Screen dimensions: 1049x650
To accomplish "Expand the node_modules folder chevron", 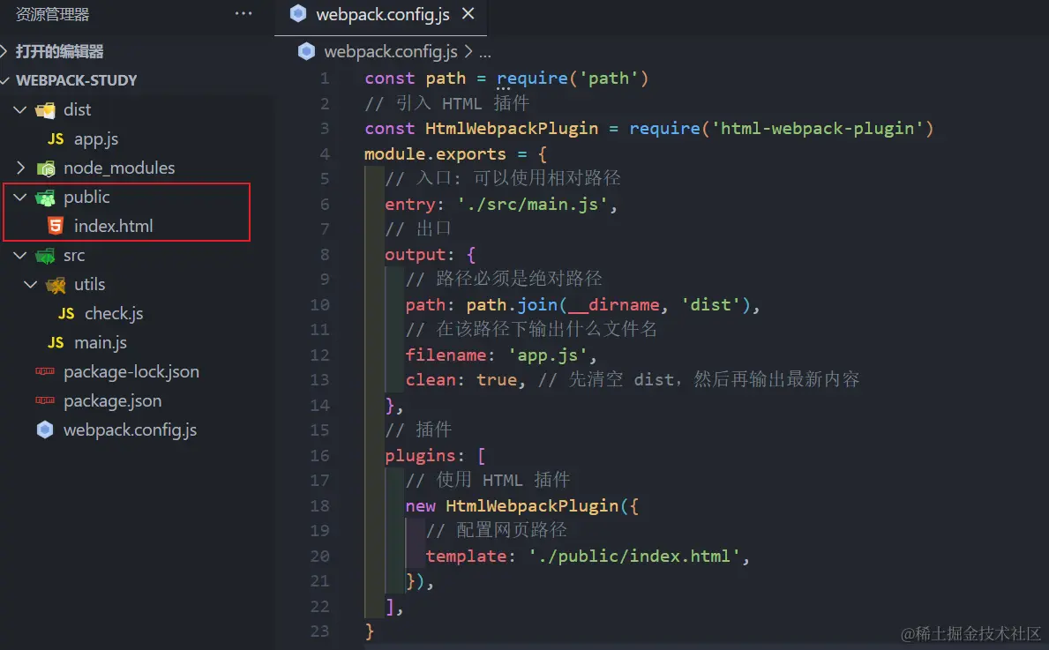I will click(20, 168).
